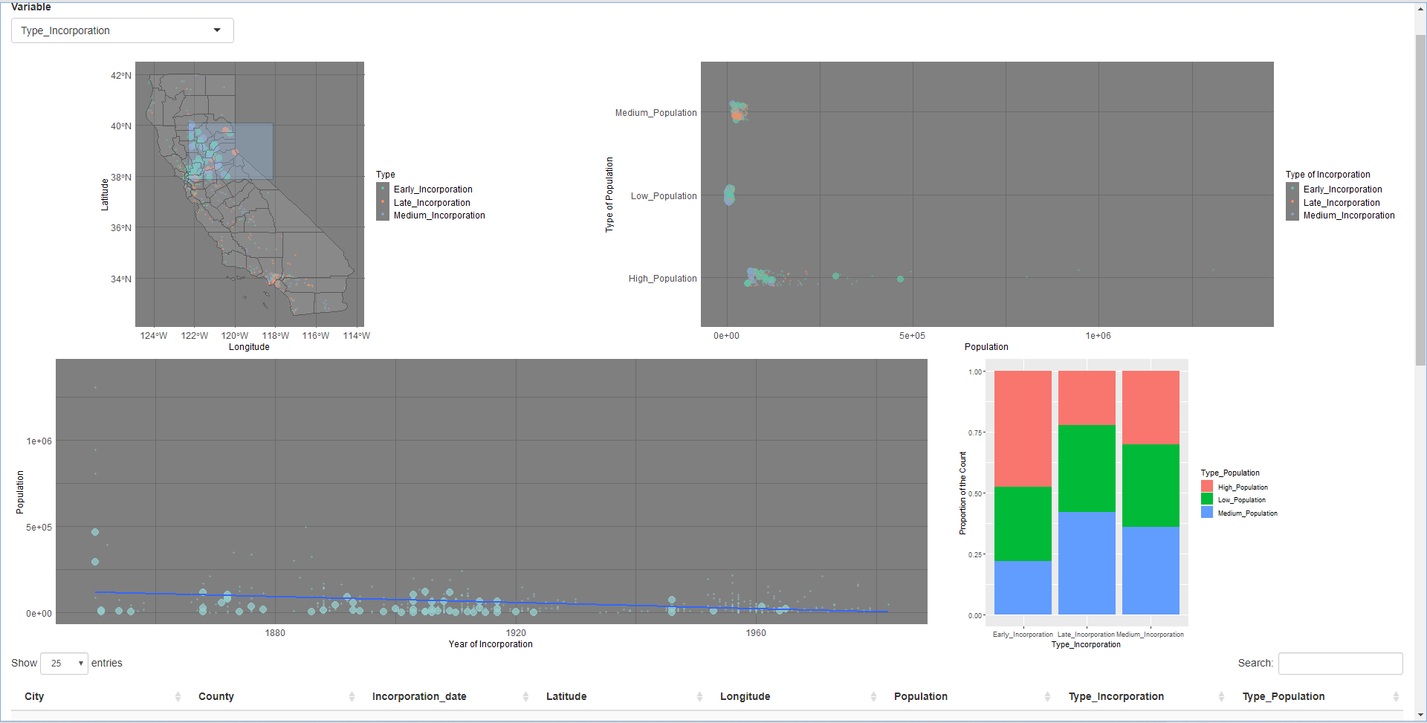Click the Early_Incorporation stacked bar

pyautogui.click(x=1023, y=493)
